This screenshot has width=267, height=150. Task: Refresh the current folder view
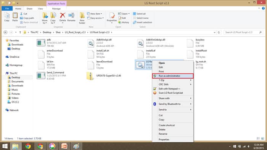click(x=219, y=32)
